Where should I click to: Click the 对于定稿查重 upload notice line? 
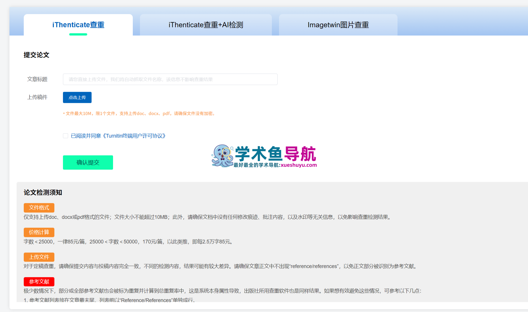tap(220, 266)
